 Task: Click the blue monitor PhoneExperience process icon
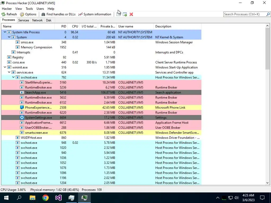click(x=22, y=107)
